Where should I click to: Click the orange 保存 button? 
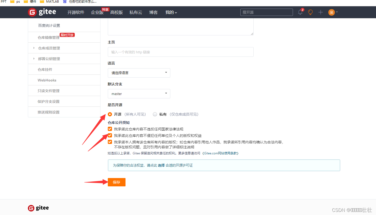pos(117,182)
